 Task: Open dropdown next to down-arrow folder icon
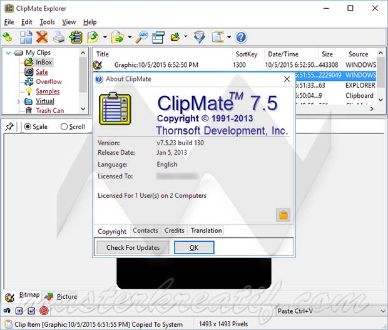tap(186, 37)
